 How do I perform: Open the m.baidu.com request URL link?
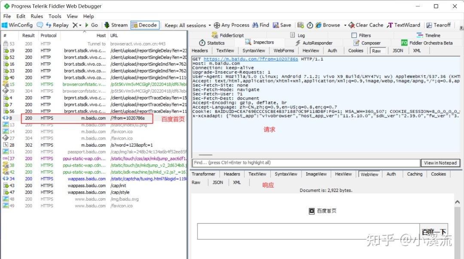pos(250,59)
